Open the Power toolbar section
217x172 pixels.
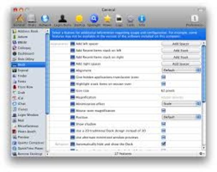pos(107,20)
